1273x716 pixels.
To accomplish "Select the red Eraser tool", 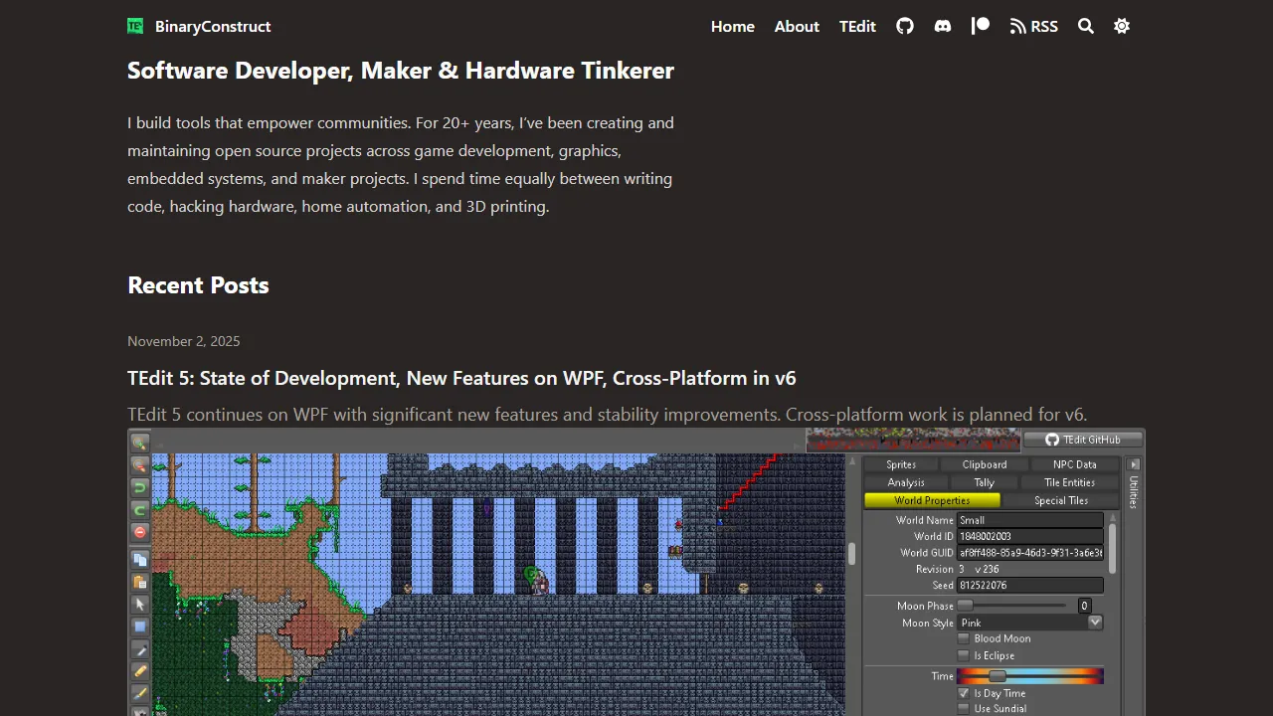I will [140, 532].
